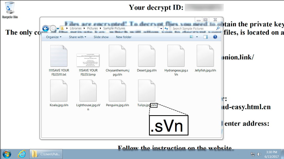Select the !!!SAVE YOUR FILES!.bmp thumbnail
The width and height of the screenshot is (284, 159).
click(x=88, y=60)
